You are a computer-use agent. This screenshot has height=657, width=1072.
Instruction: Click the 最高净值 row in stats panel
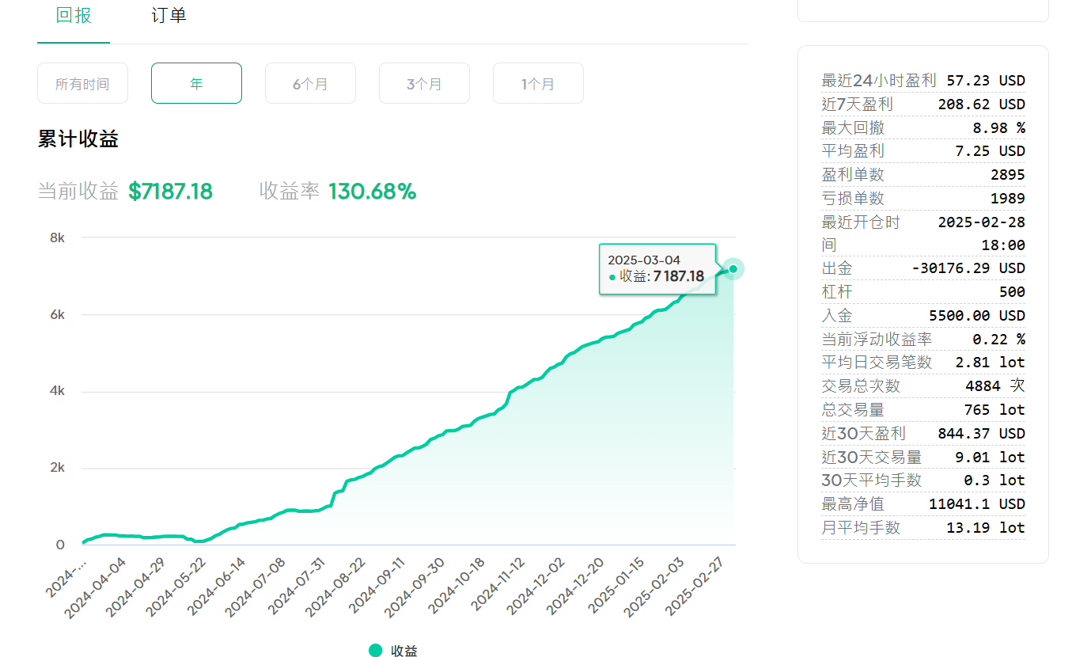(923, 503)
